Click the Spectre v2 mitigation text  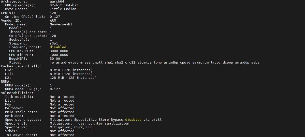pos(71,127)
